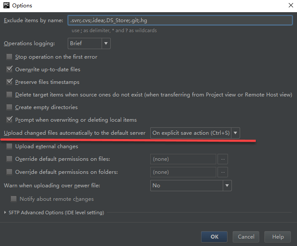Open browse button for file permissions
The height and width of the screenshot is (246, 297).
[x=223, y=159]
